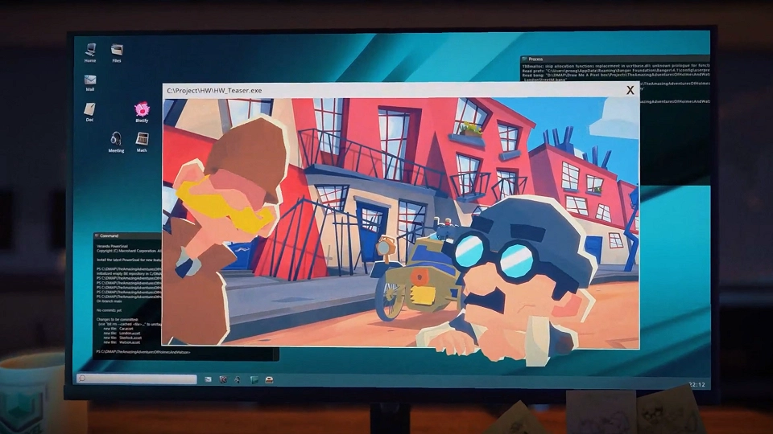The height and width of the screenshot is (434, 773).
Task: Click the dark red square taskbar icon
Action: [x=223, y=379]
